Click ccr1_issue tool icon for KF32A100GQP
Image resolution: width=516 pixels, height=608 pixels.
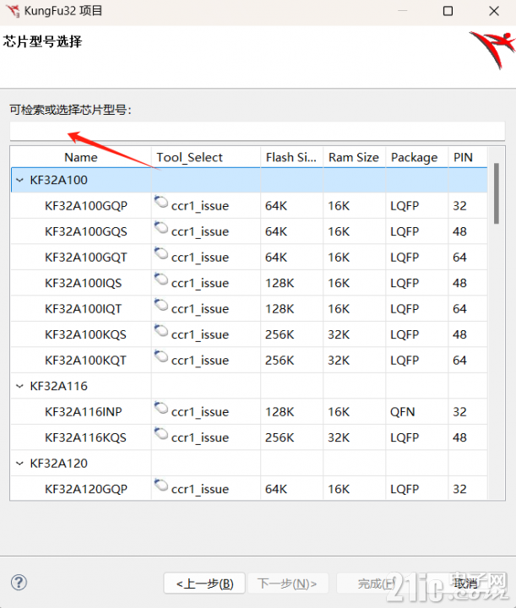pos(161,202)
